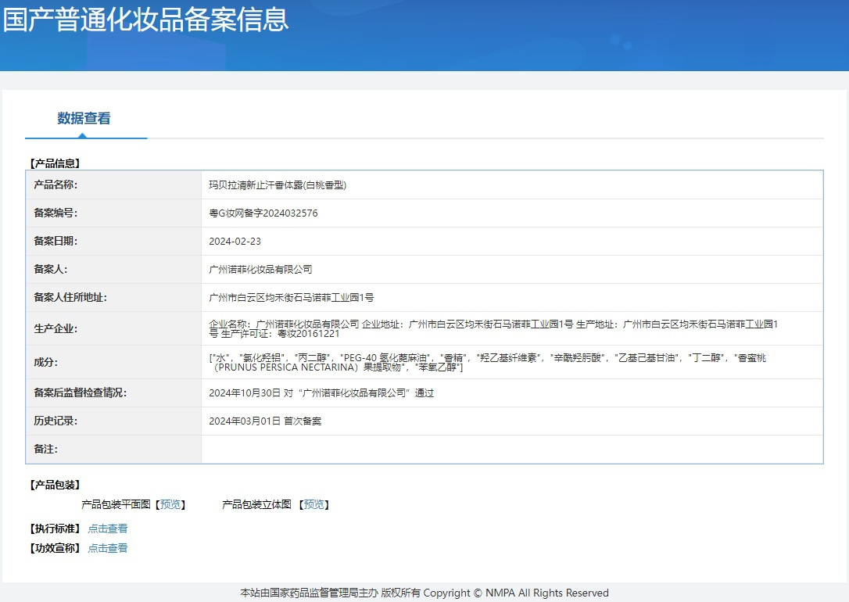Screen dimensions: 849x602
Task: Click the 生产企业 label cell
Action: click(x=113, y=328)
